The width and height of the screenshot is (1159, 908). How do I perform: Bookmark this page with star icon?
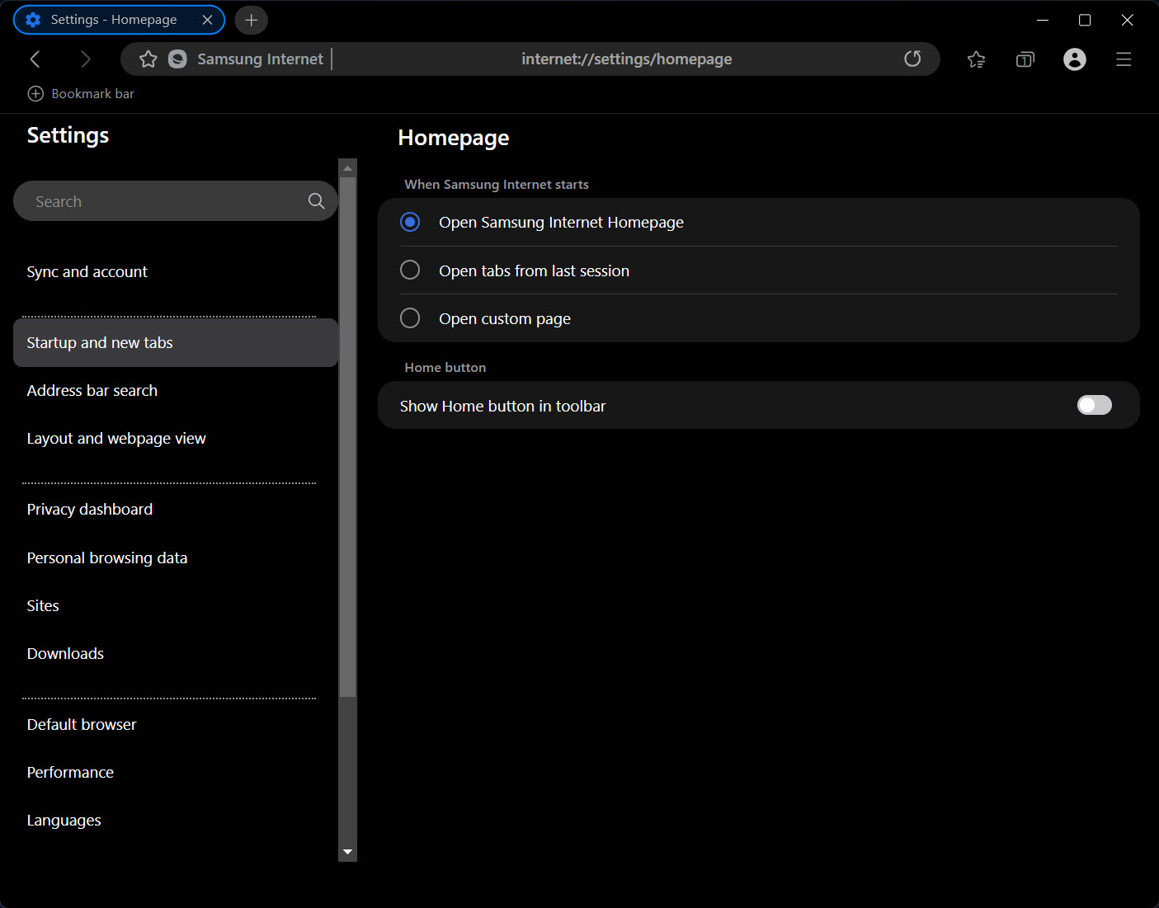click(x=148, y=59)
